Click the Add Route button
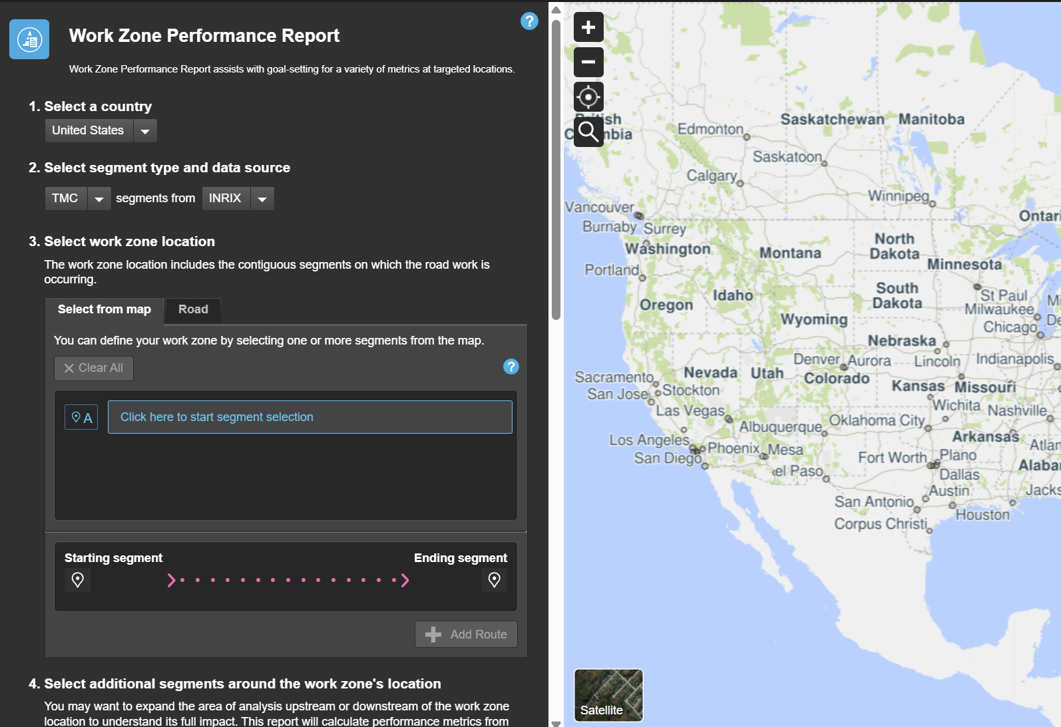 coord(466,635)
